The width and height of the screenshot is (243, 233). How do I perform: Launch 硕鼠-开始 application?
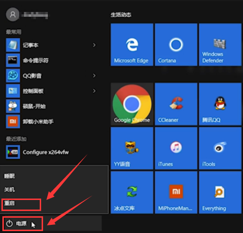point(51,106)
